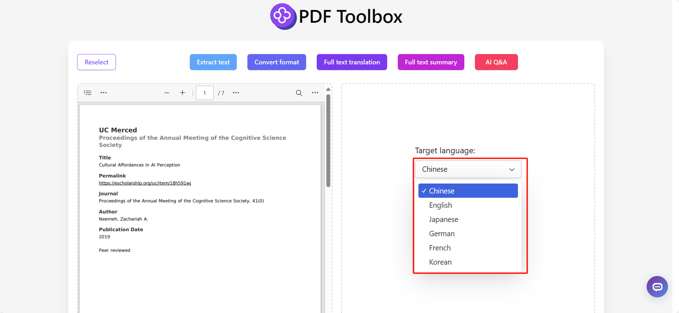Click the publication year '2019'
Viewport: 679px width, 313px height.
(x=105, y=237)
